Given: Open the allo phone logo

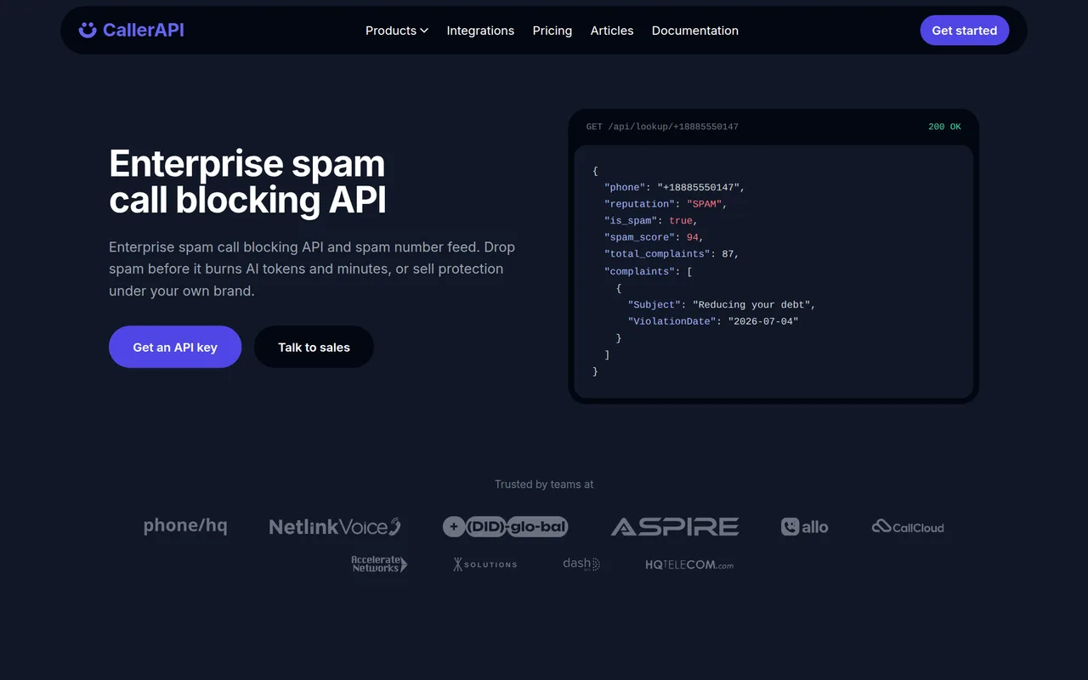Looking at the screenshot, I should (x=804, y=527).
